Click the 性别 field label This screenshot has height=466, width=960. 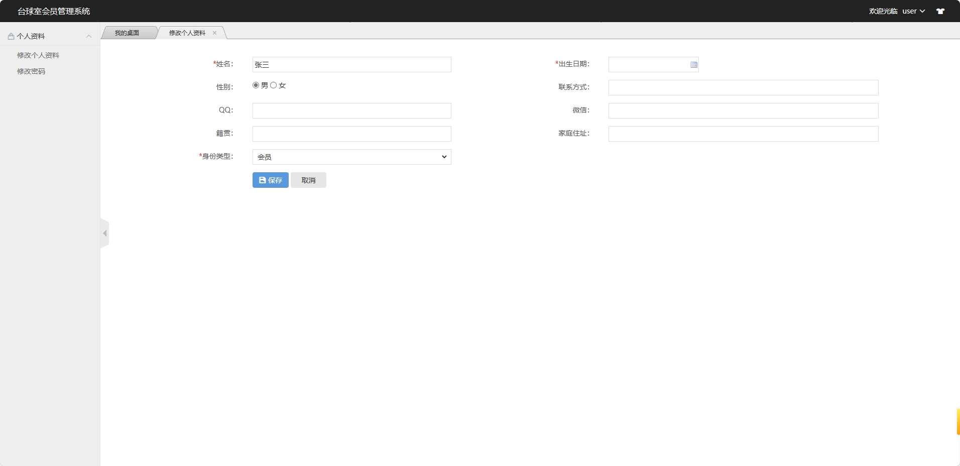point(225,87)
